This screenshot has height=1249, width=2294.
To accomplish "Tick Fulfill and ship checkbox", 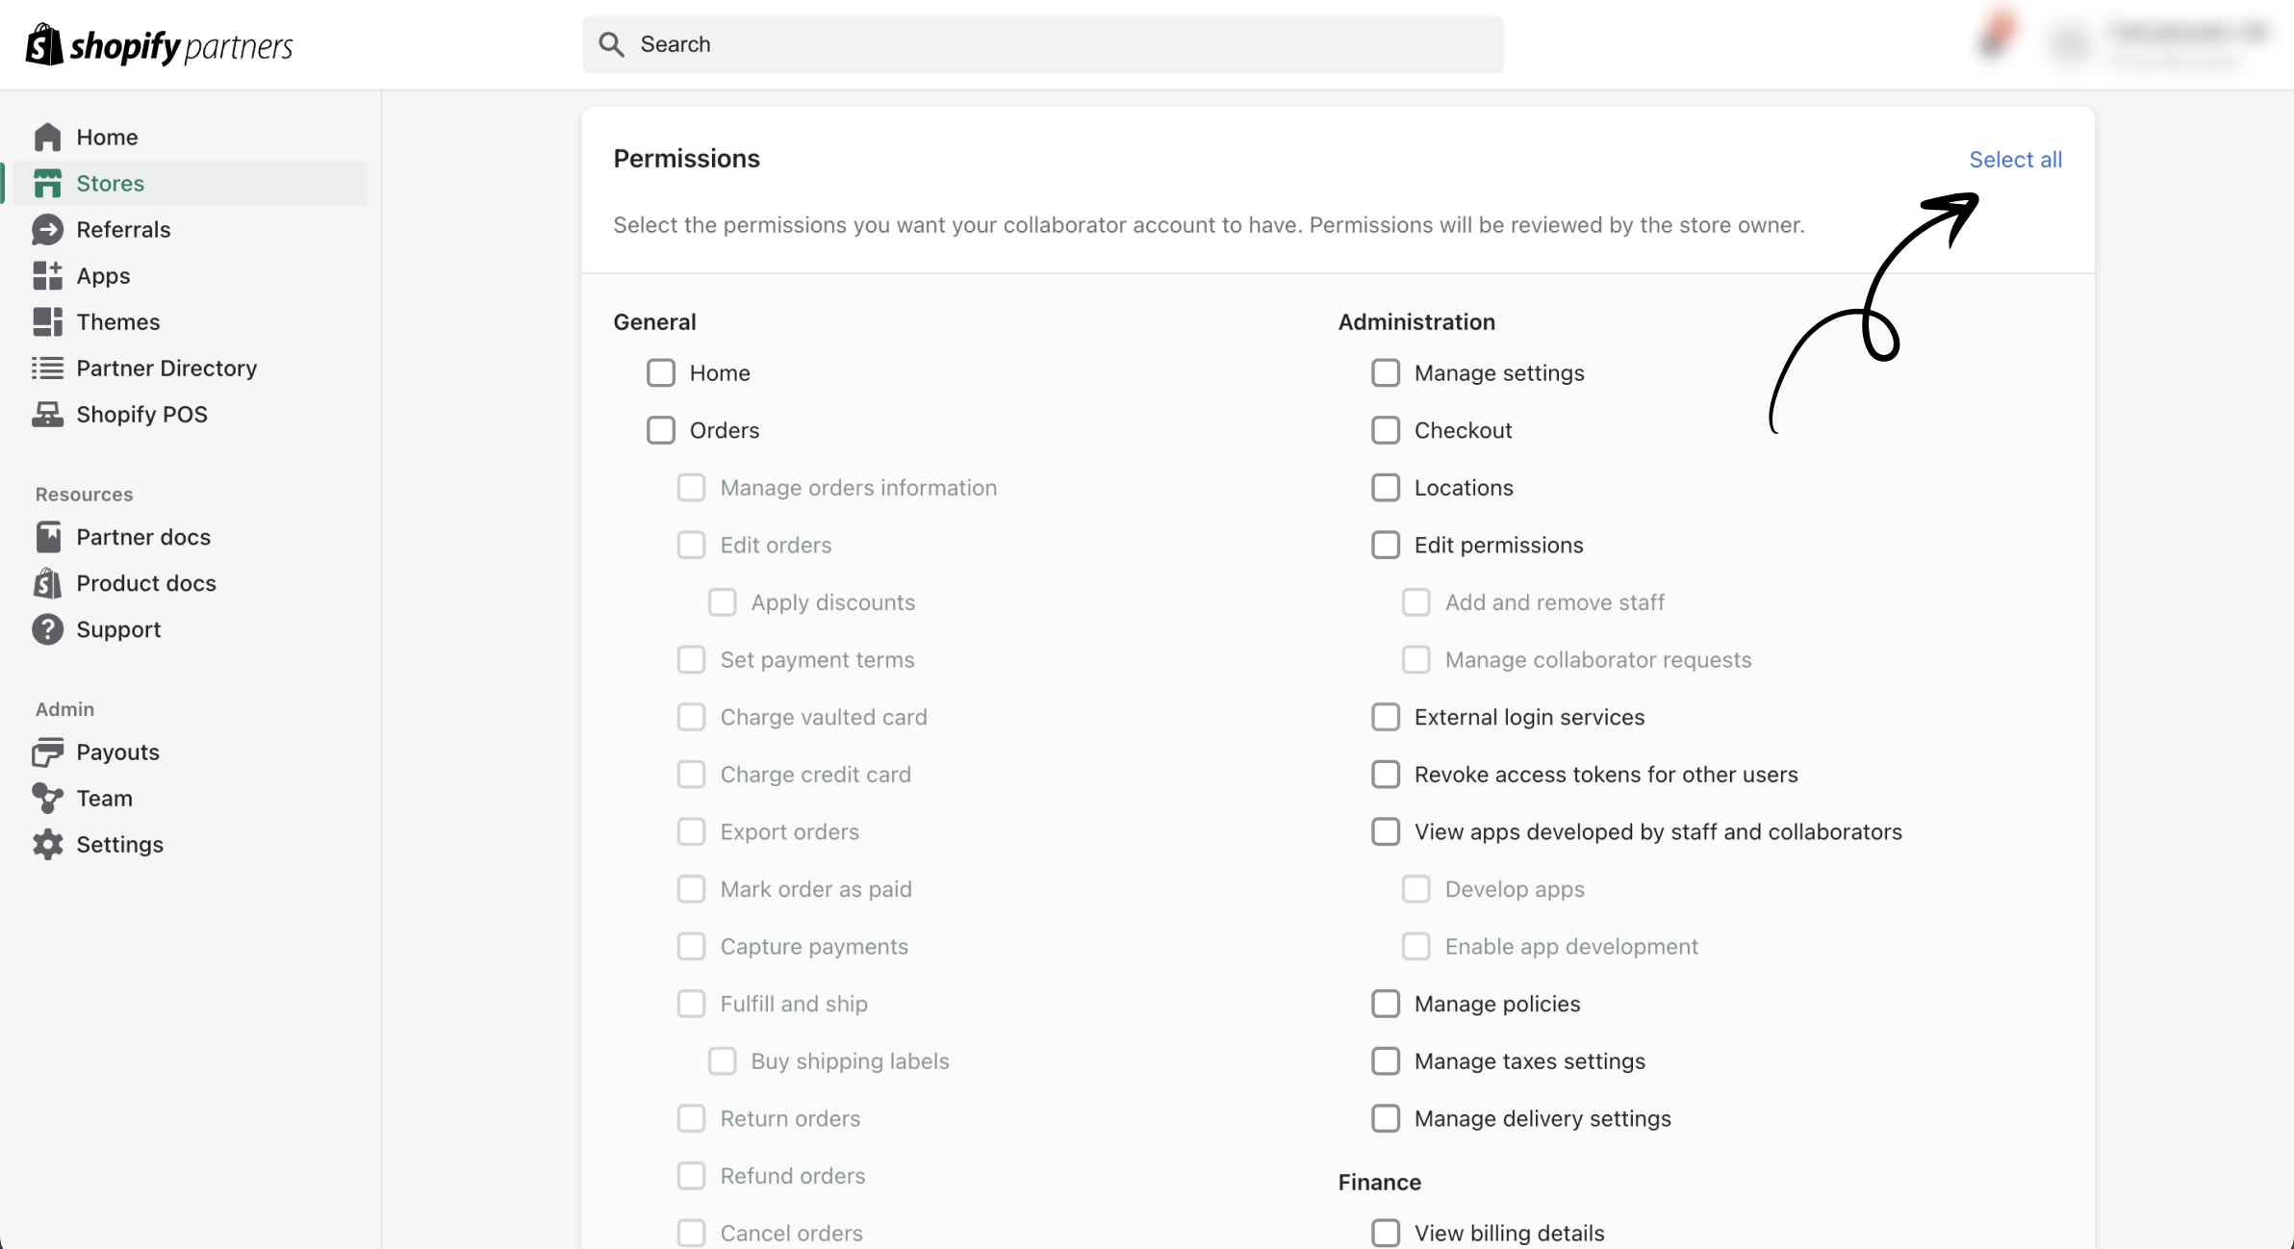I will click(691, 1005).
